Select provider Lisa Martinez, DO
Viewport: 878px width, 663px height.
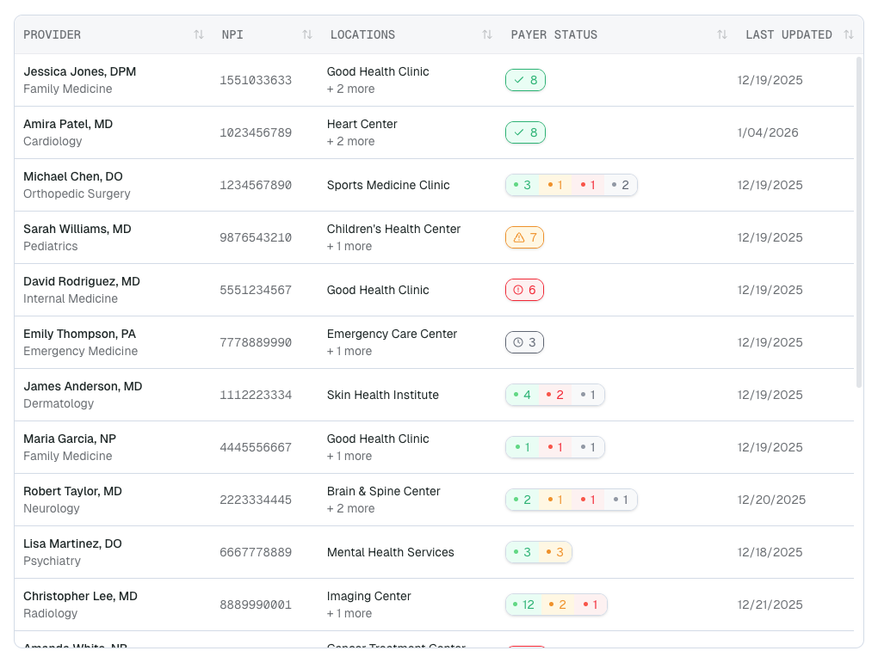(x=72, y=543)
